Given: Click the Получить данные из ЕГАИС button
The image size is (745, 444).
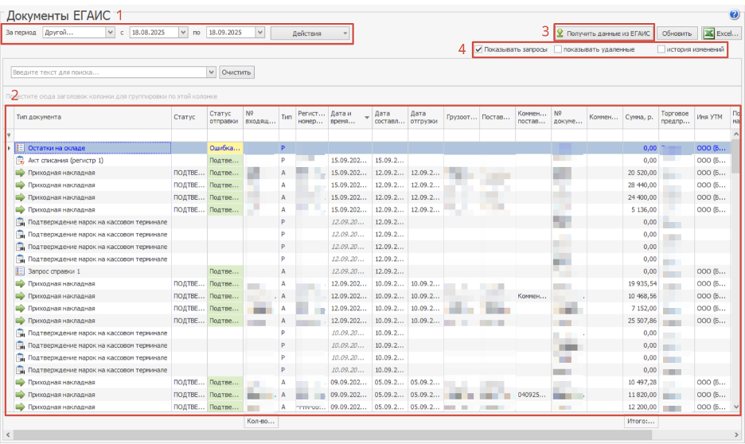Looking at the screenshot, I should (x=603, y=33).
